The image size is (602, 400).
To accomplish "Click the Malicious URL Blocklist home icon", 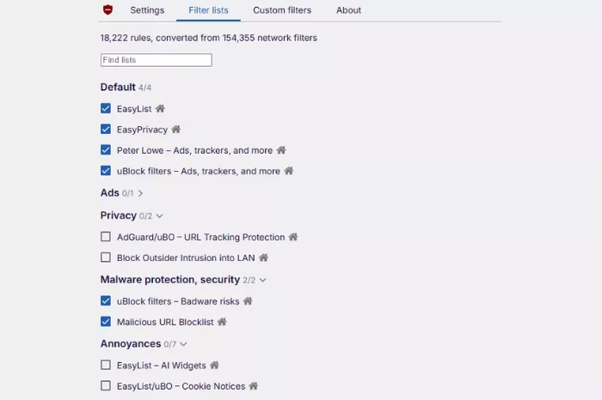I will (222, 321).
